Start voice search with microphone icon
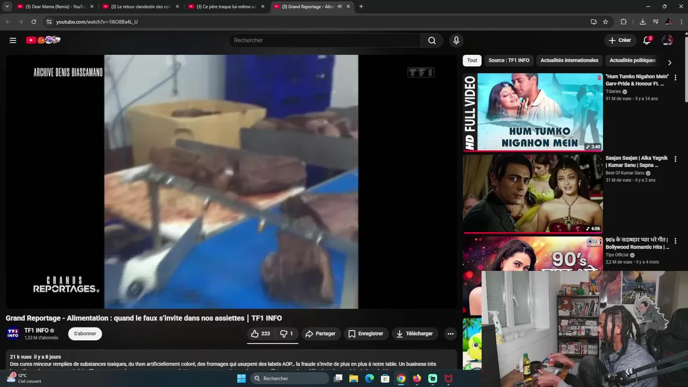The width and height of the screenshot is (688, 387). click(456, 40)
